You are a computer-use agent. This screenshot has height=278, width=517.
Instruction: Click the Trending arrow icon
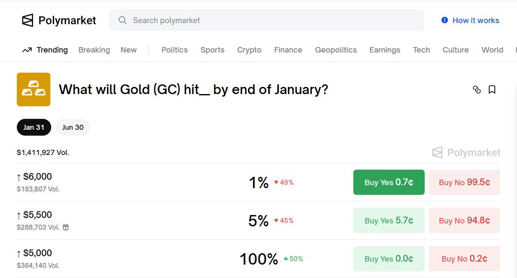coord(27,50)
